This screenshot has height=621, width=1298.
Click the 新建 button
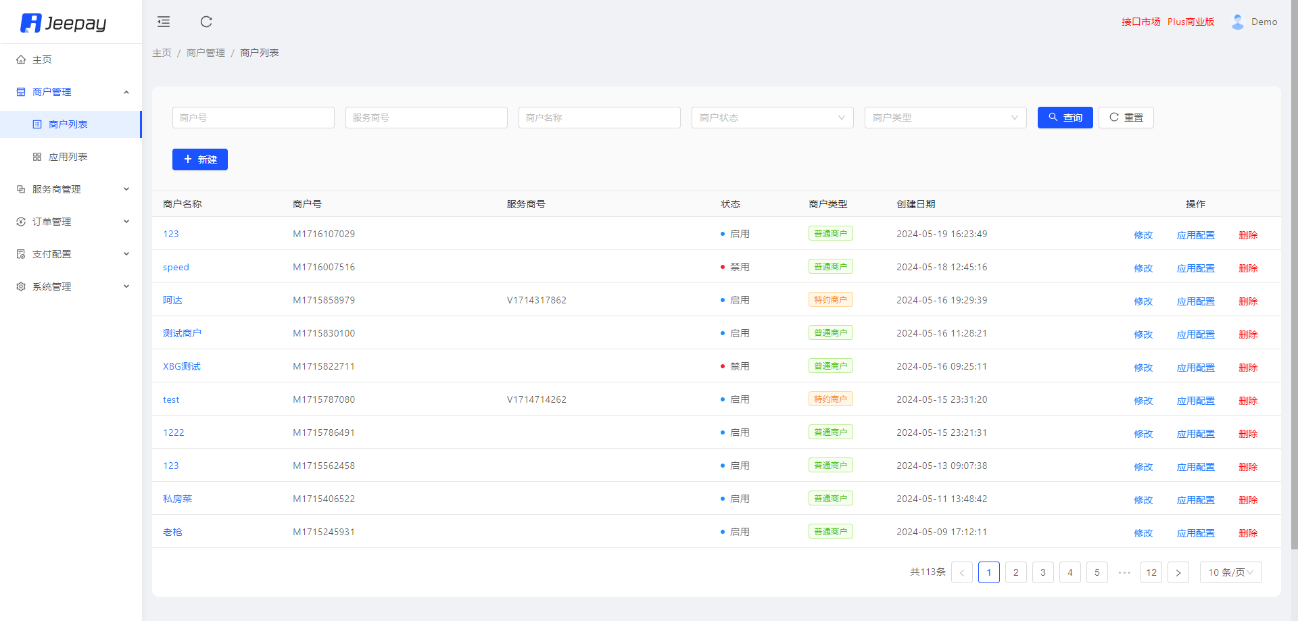coord(200,159)
